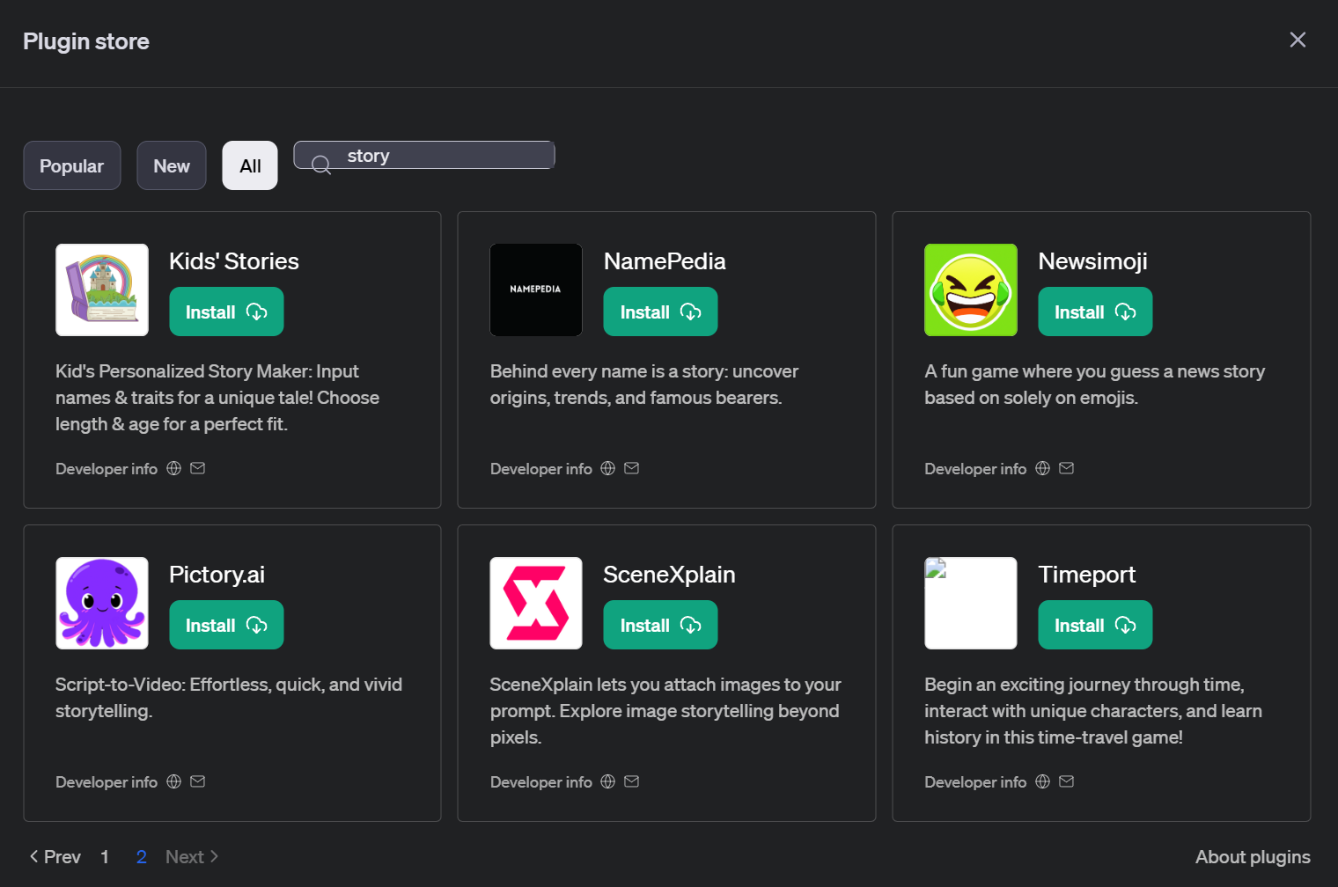This screenshot has height=887, width=1338.
Task: Click Newsimoji developer email envelope icon
Action: pyautogui.click(x=1066, y=468)
